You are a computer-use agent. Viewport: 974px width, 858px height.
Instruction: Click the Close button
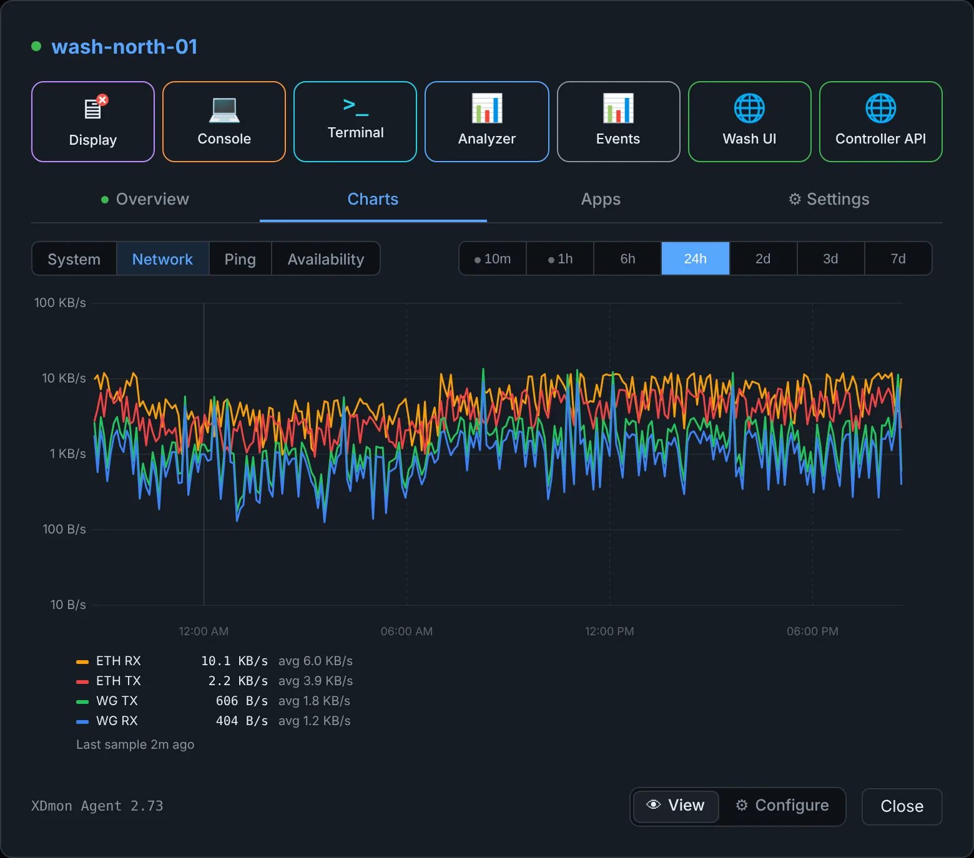(x=902, y=806)
